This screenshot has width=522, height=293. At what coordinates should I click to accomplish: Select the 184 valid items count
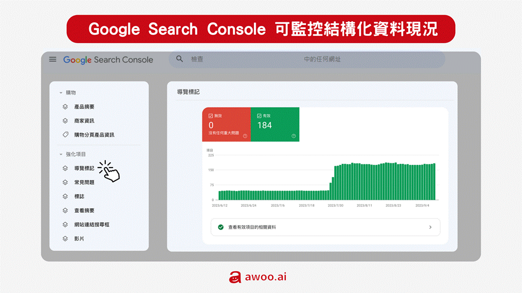pos(265,125)
